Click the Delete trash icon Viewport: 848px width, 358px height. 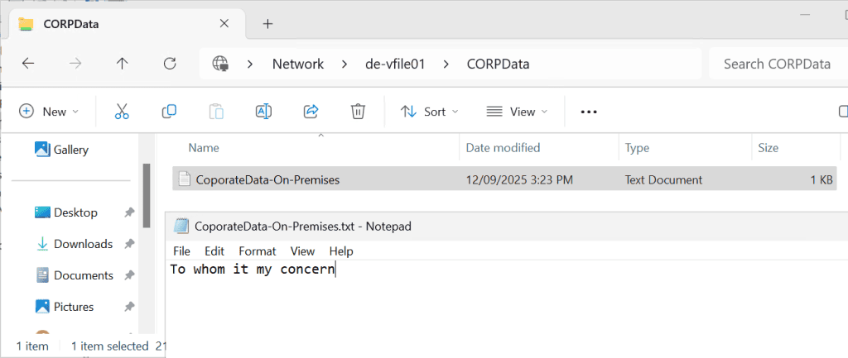click(x=358, y=112)
